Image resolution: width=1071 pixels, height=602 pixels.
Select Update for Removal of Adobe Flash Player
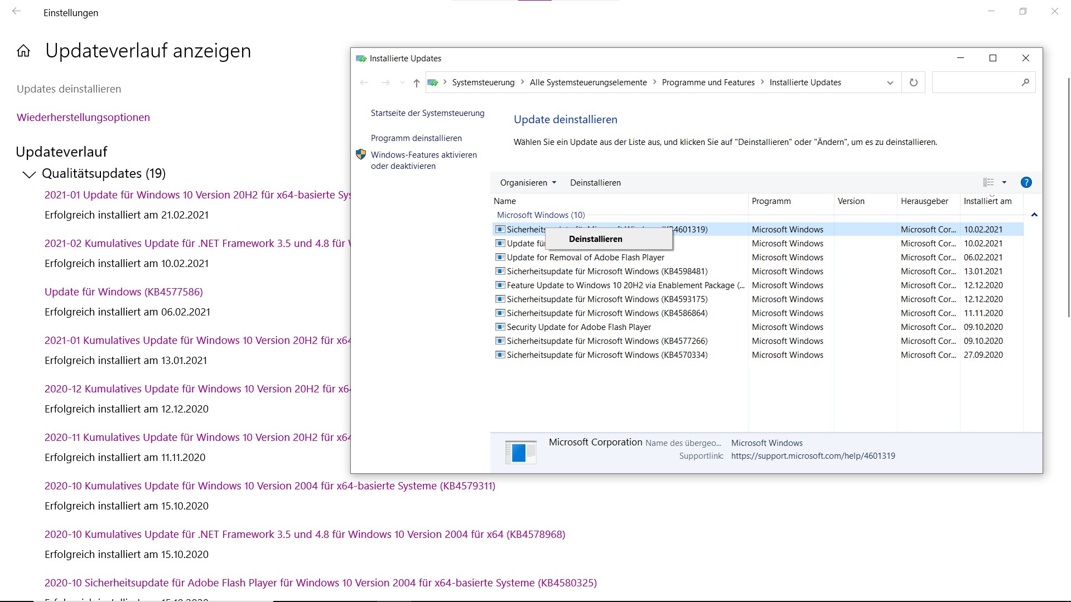pos(585,258)
